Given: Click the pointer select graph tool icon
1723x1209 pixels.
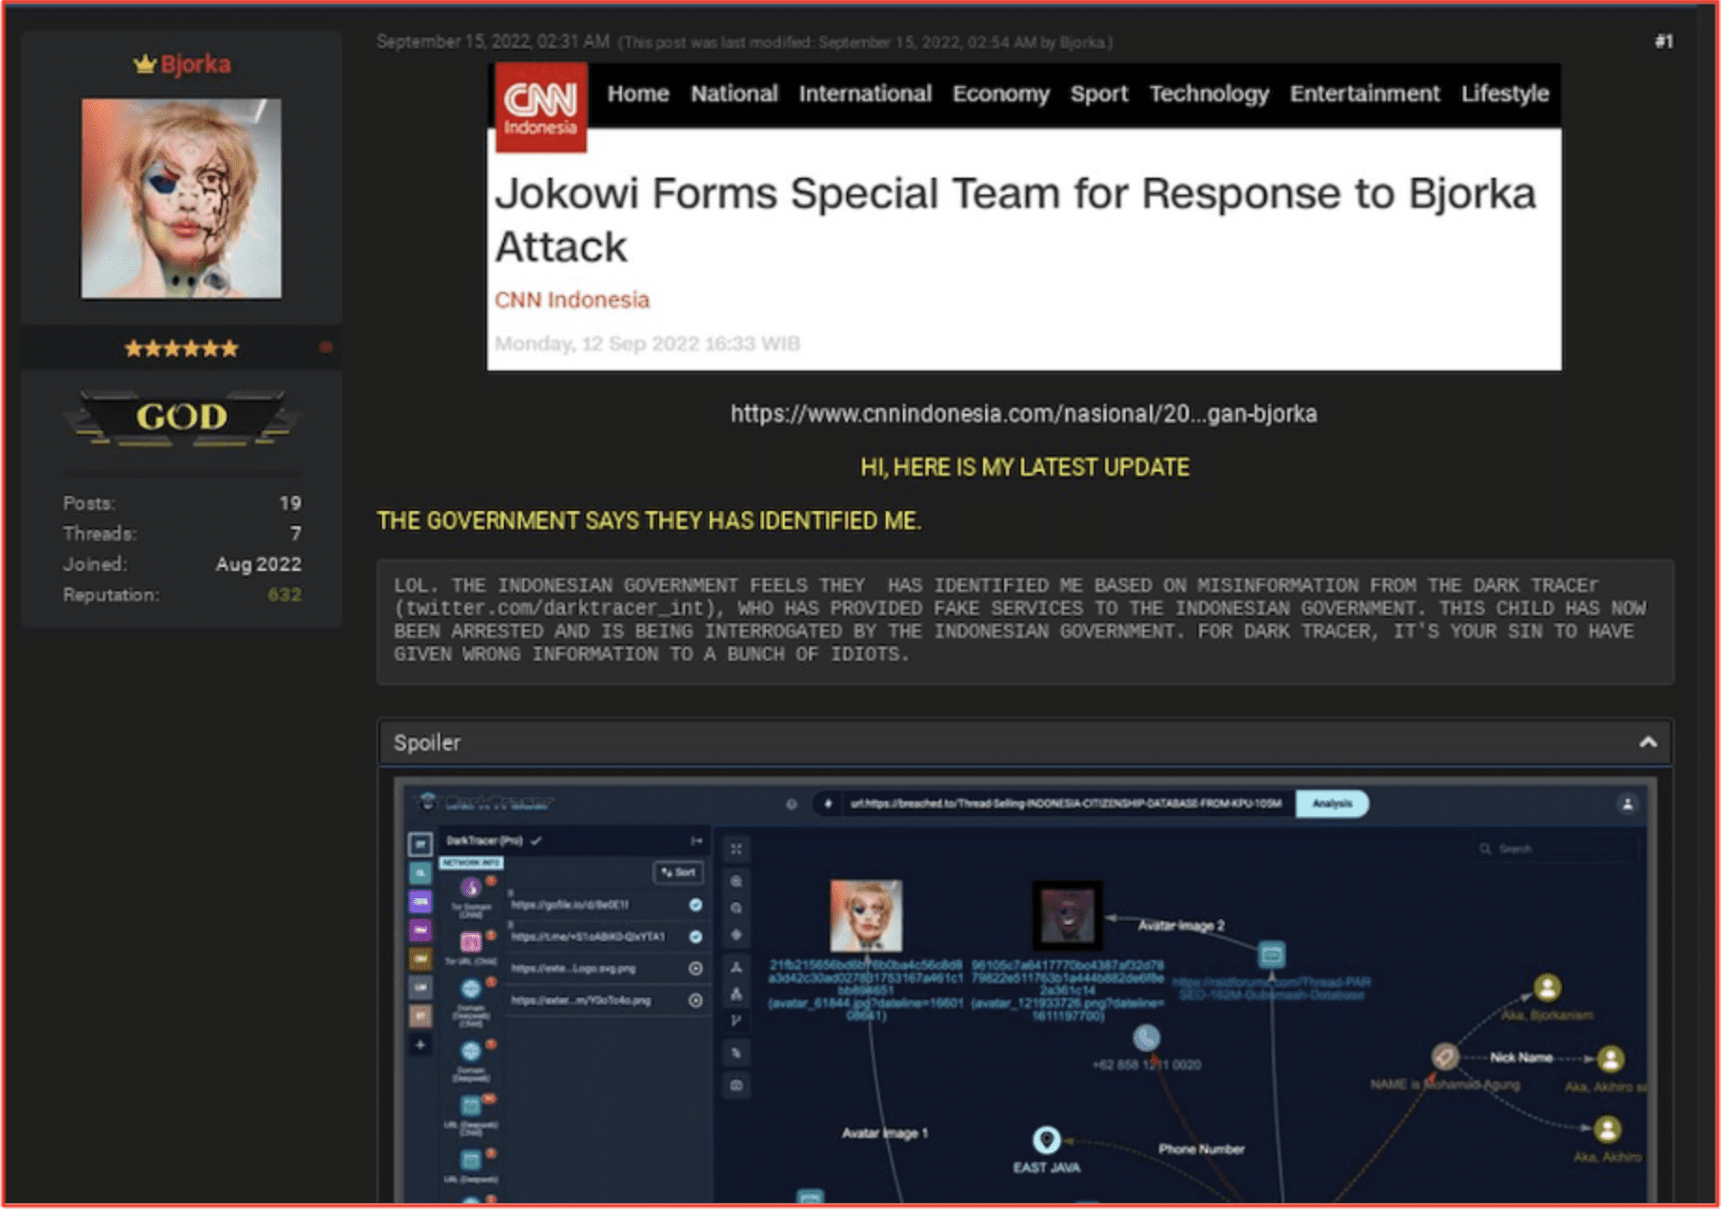Looking at the screenshot, I should coord(736,1053).
